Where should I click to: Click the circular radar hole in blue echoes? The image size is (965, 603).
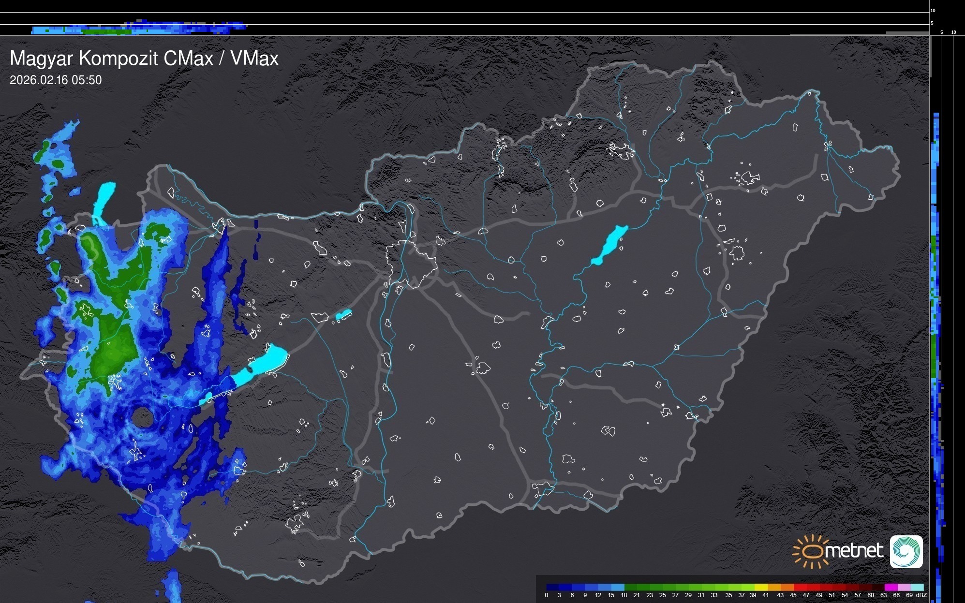pos(142,417)
